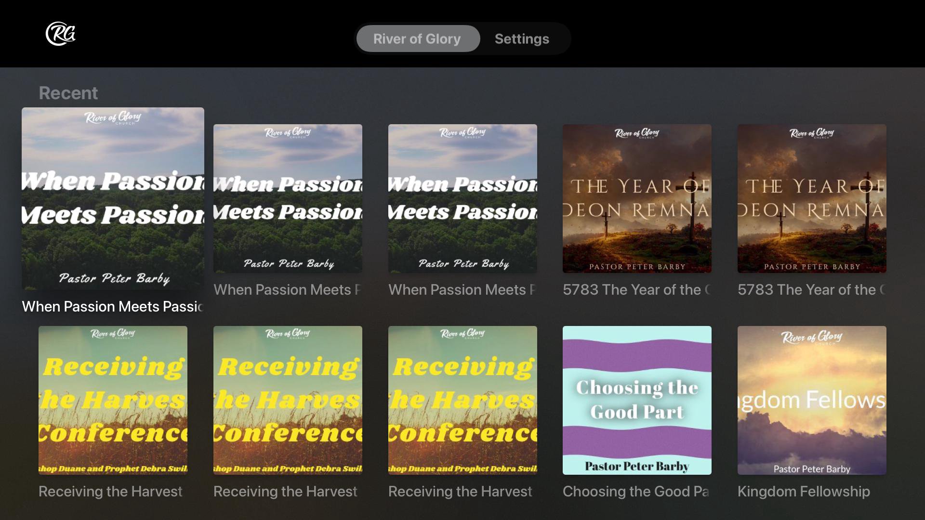This screenshot has height=520, width=925.
Task: Open the third When Passion Meets Passion thumbnail
Action: pyautogui.click(x=462, y=198)
